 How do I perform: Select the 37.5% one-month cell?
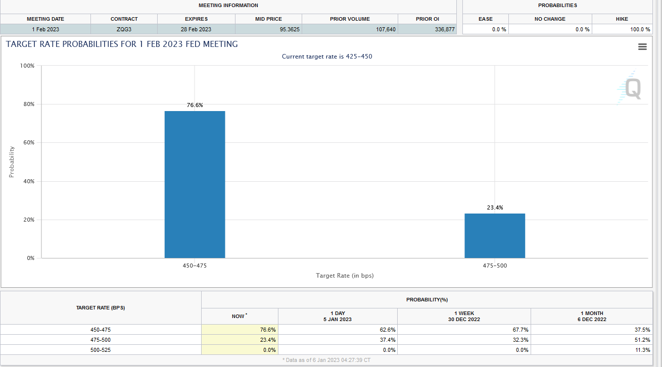[591, 330]
